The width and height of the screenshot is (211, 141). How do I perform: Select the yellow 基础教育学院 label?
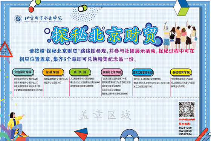[181, 73]
